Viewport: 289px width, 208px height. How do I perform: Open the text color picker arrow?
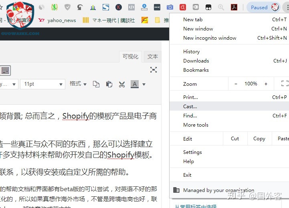click(144, 84)
